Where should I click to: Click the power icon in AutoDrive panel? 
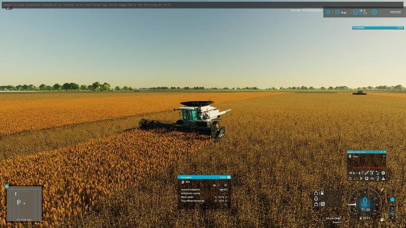tap(350, 179)
